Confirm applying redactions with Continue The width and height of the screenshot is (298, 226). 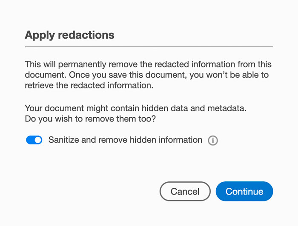point(244,191)
